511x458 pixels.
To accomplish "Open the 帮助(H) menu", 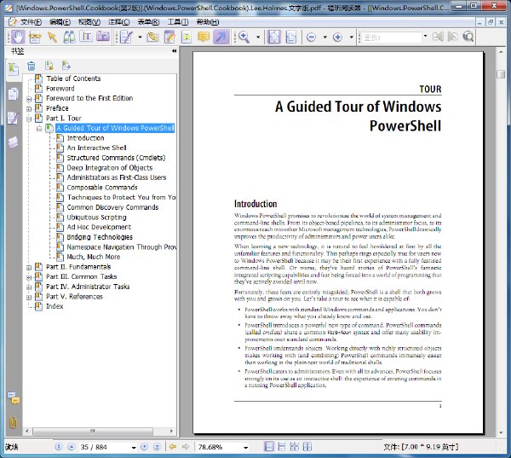I will tap(208, 22).
